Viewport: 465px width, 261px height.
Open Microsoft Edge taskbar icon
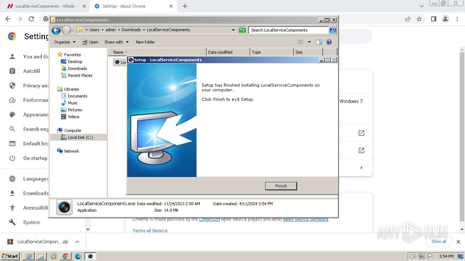(x=78, y=256)
